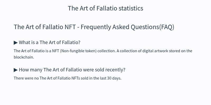Click the word 'collection.' in the first answer
The image size is (211, 105).
click(107, 51)
